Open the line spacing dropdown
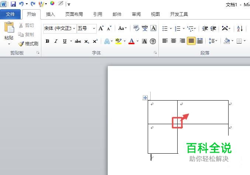Image resolution: width=250 pixels, height=175 pixels. click(x=213, y=41)
